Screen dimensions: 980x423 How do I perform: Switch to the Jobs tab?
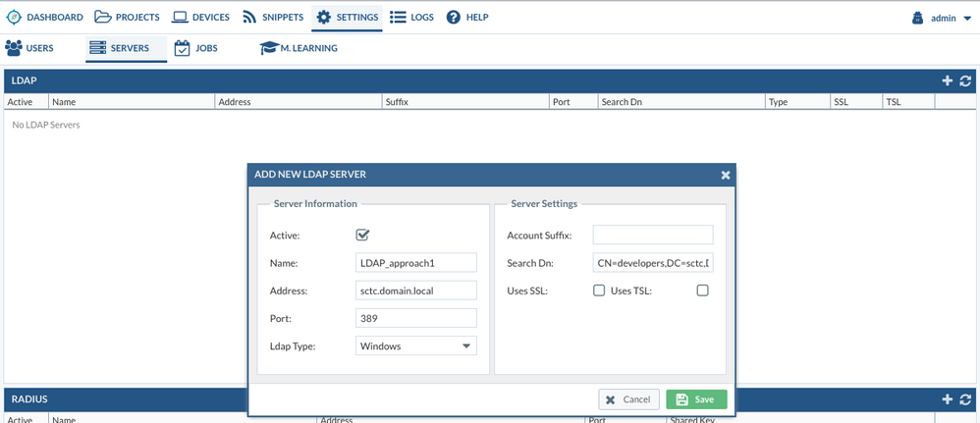195,48
